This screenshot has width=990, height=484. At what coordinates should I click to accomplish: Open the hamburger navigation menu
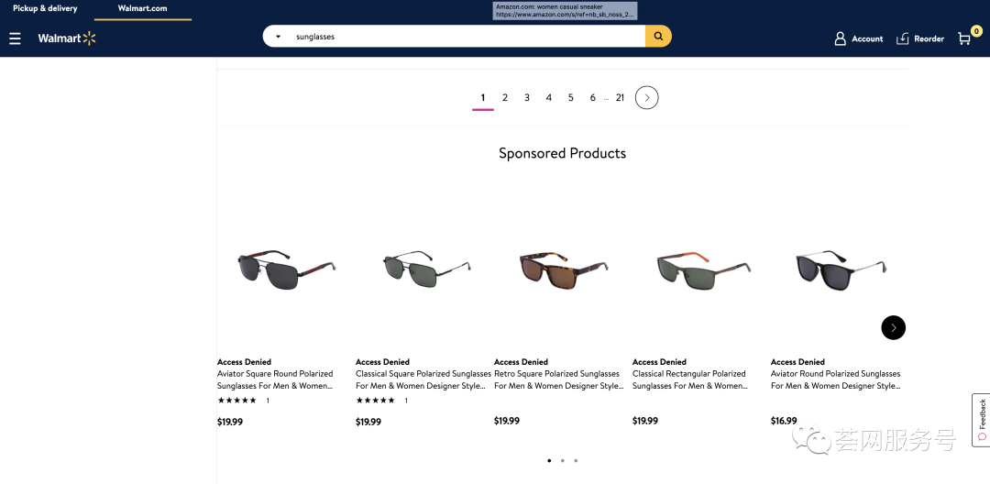point(15,38)
